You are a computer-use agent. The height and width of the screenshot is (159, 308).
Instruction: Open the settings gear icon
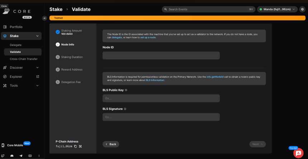pos(302,9)
